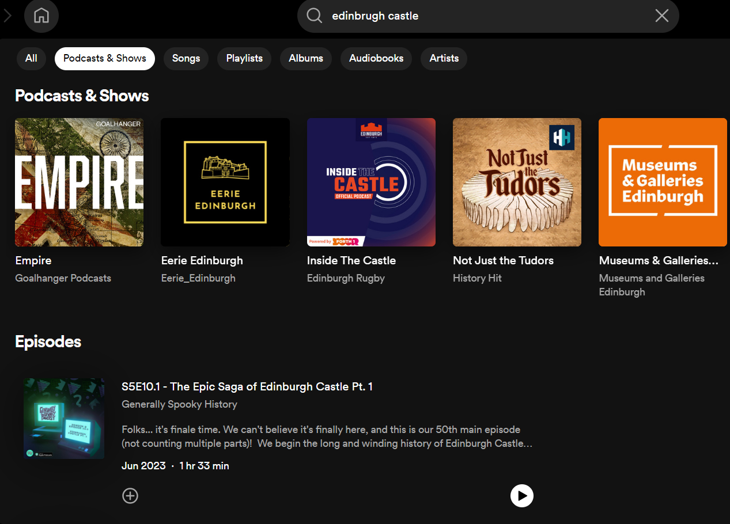Click Goalhanger Podcasts publisher text
730x524 pixels.
[x=63, y=278]
